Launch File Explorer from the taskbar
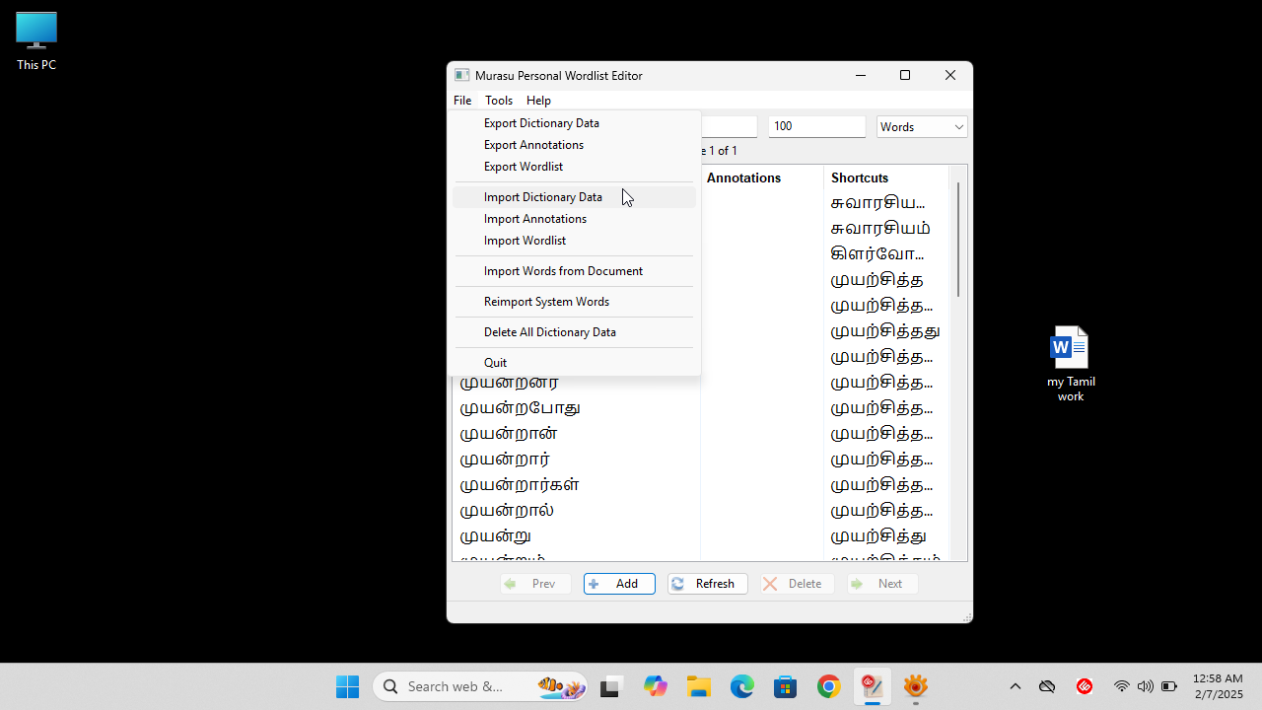The width and height of the screenshot is (1262, 710). click(699, 687)
